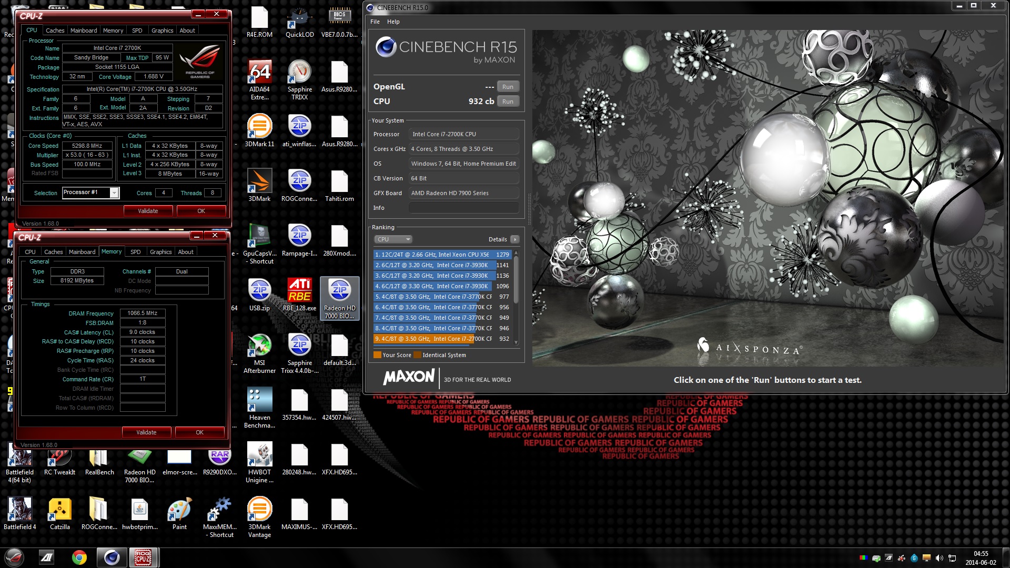Open the RC TweakIt desktop shortcut
The image size is (1010, 568).
tap(59, 461)
